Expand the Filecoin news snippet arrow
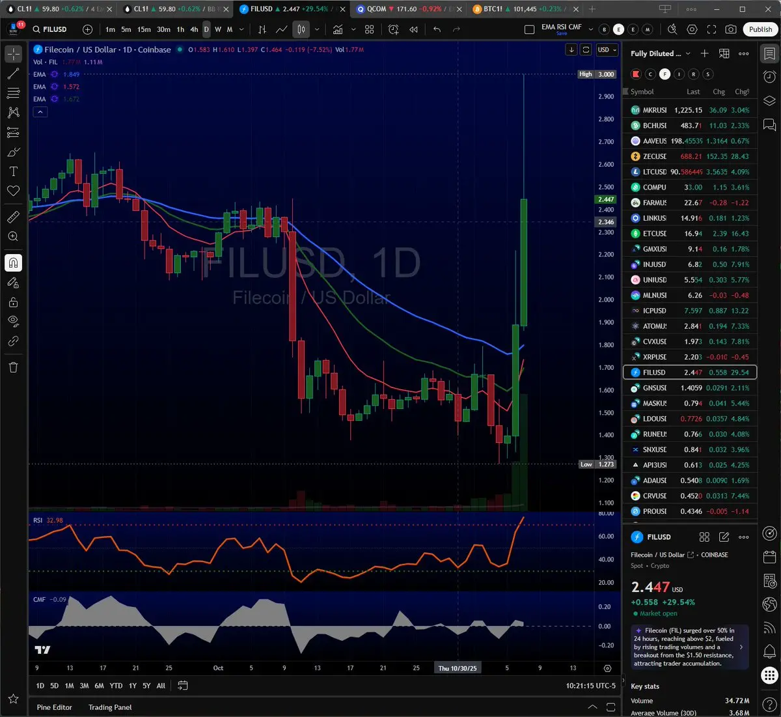Image resolution: width=781 pixels, height=717 pixels. 741,647
